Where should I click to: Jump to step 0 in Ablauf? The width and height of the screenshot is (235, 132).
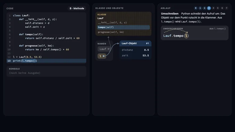point(196,8)
